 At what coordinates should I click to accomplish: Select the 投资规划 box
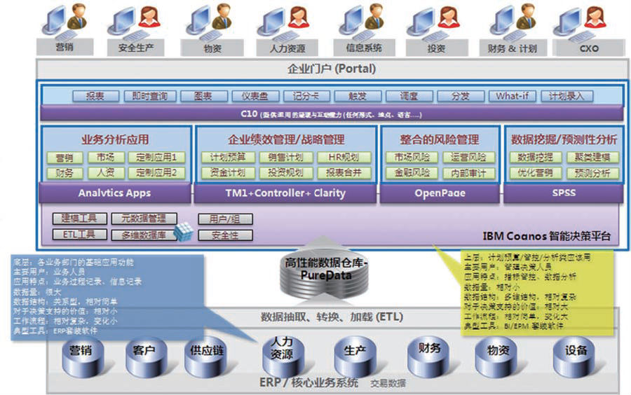(286, 173)
